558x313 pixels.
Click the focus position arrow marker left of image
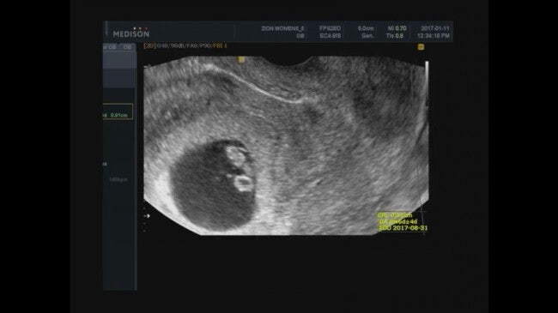[147, 215]
